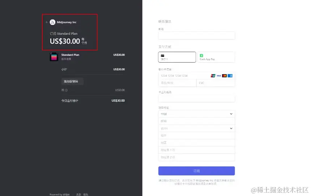
Task: Click the Visa card logo
Action: coord(219,76)
